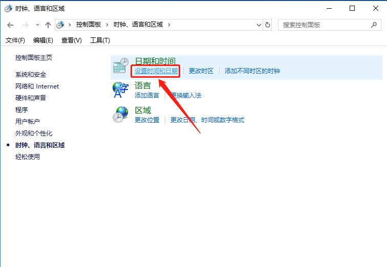Click the Up one level arrow
Viewport: 387px width, 267px height.
(48, 25)
